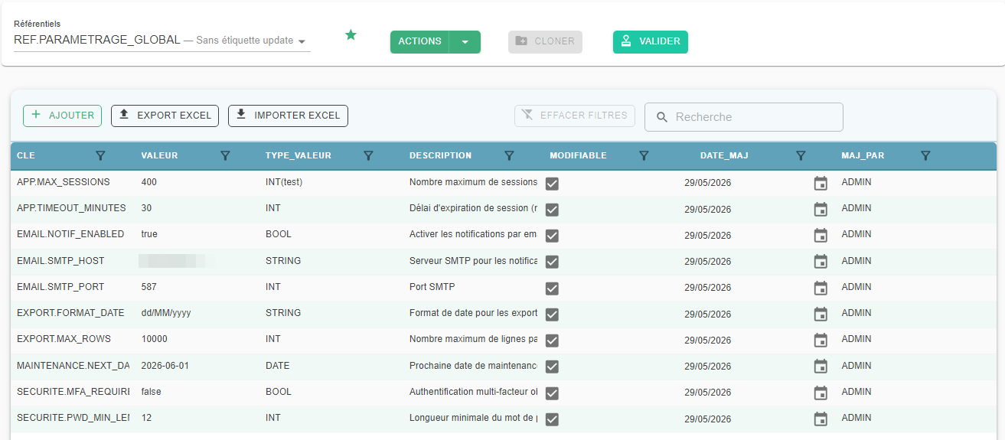
Task: Select the 'Serveur SMTP pour les notifica' description
Action: point(473,261)
